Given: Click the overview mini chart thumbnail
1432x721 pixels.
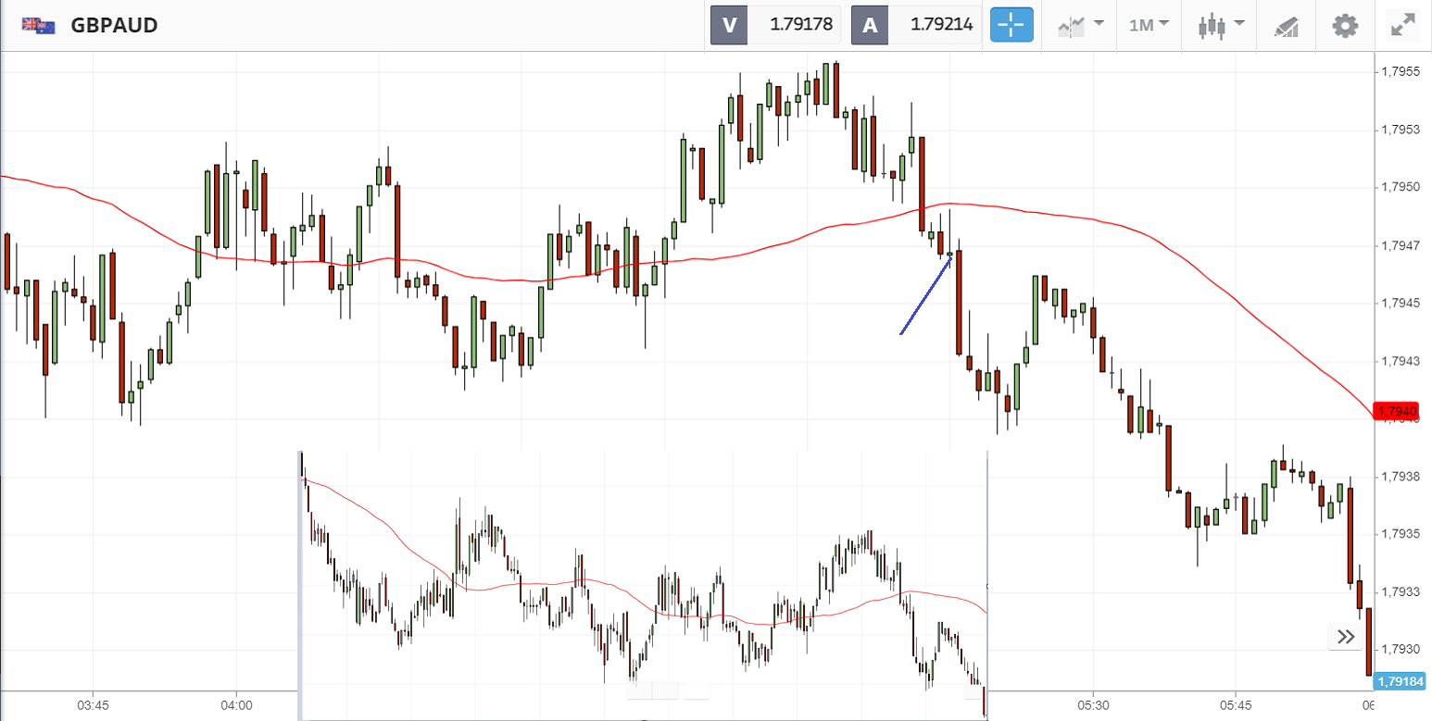Looking at the screenshot, I should (643, 586).
